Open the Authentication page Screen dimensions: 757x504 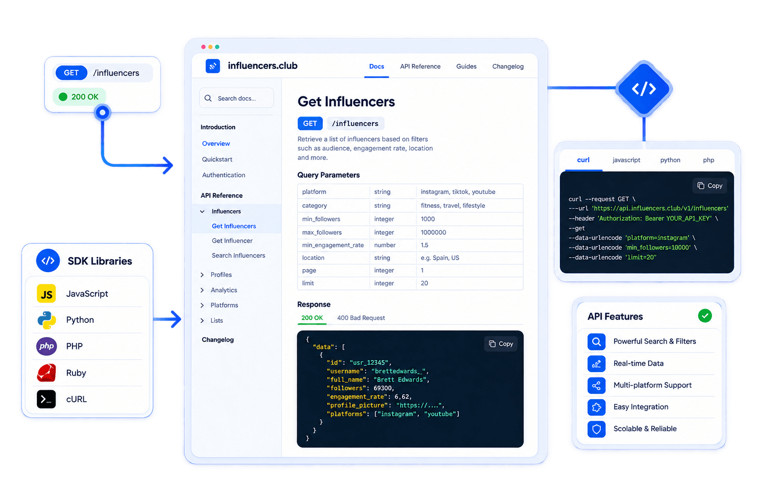click(223, 175)
